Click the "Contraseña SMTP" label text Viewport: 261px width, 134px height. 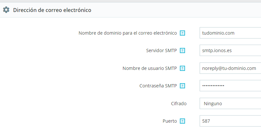[158, 86]
